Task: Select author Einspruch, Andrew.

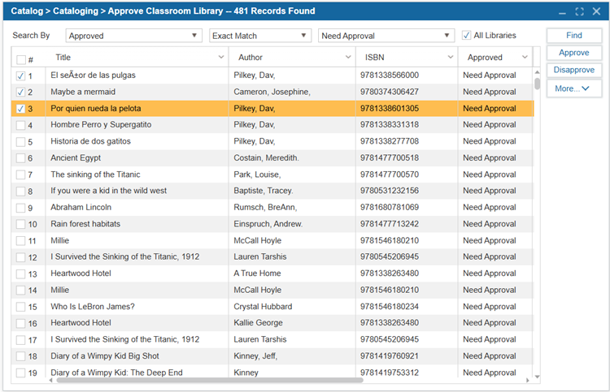Action: tap(268, 224)
